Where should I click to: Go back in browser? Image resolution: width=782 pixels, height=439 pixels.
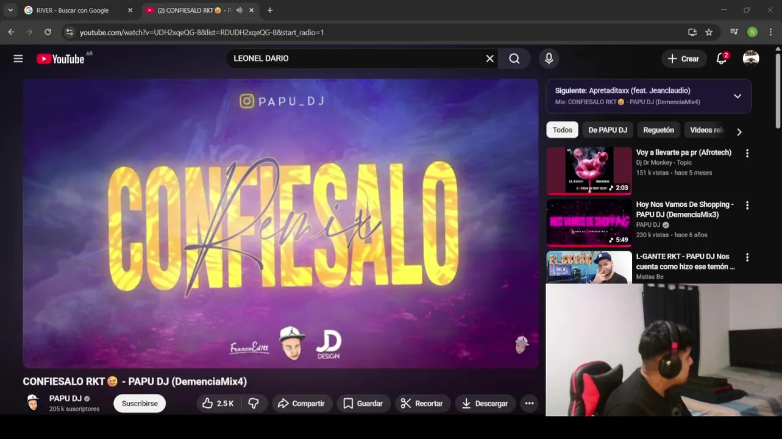11,32
